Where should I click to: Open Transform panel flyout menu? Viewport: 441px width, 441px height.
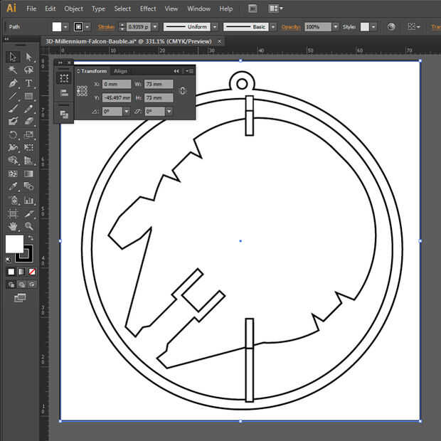(189, 71)
